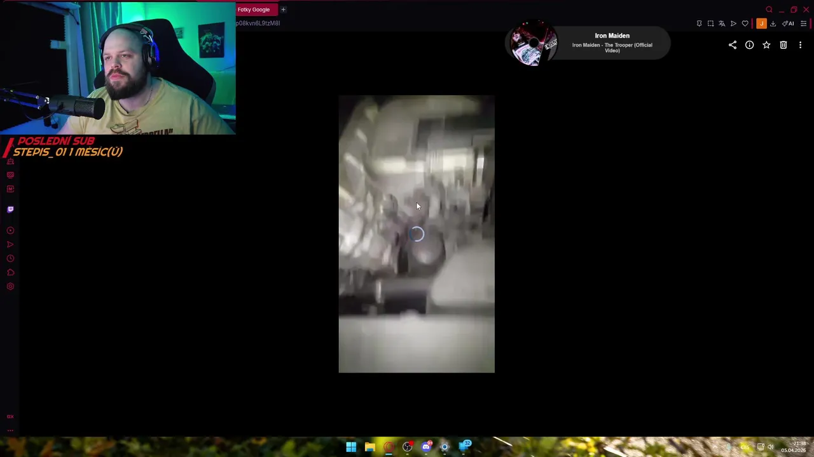Delete the photo with the trash icon

point(783,45)
